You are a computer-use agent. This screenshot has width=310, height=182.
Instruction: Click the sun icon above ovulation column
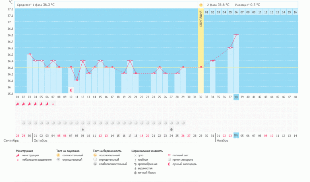pyautogui.click(x=200, y=5)
